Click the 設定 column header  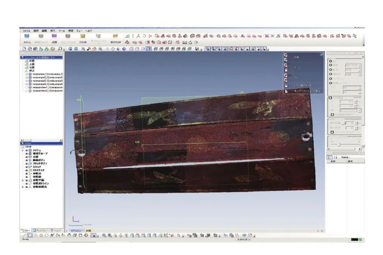pyautogui.click(x=350, y=161)
